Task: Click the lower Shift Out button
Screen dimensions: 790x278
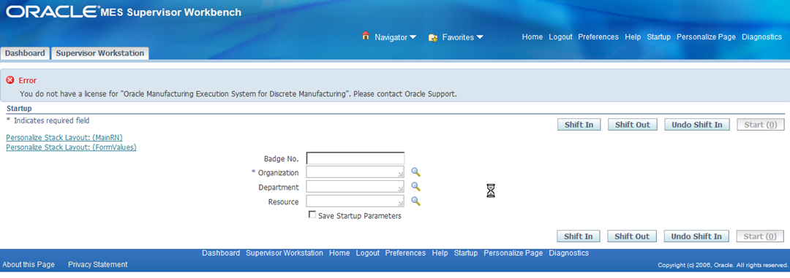Action: [632, 236]
